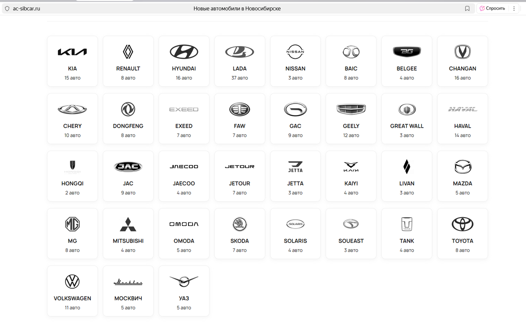Open the OMODA brand name link

[184, 241]
